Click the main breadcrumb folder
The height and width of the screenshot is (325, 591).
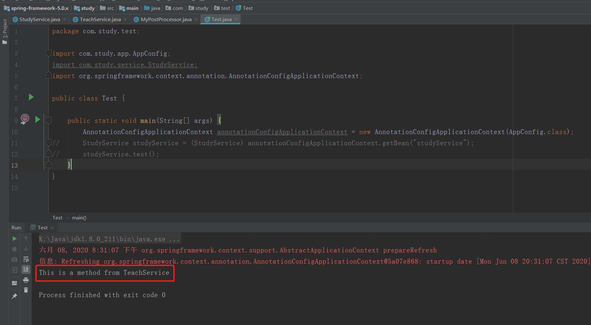[129, 8]
